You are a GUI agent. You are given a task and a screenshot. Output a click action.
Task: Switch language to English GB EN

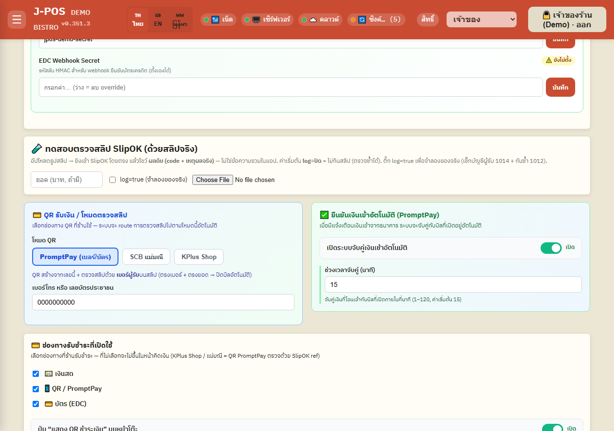(x=158, y=20)
